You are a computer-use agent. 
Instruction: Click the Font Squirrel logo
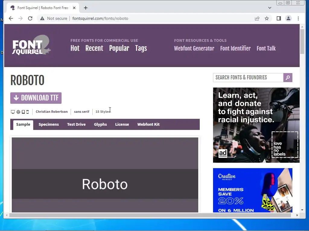(x=31, y=45)
